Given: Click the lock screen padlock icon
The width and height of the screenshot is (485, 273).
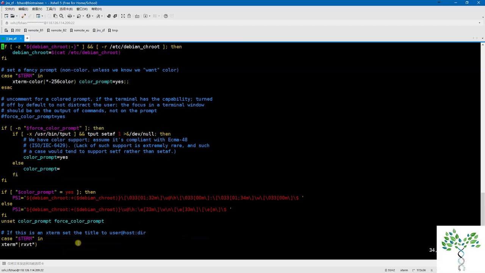Looking at the screenshot, I should tap(129, 16).
